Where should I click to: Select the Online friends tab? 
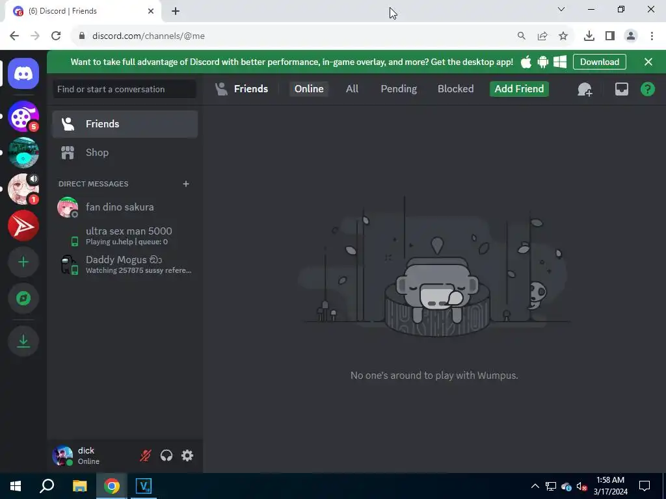click(309, 88)
